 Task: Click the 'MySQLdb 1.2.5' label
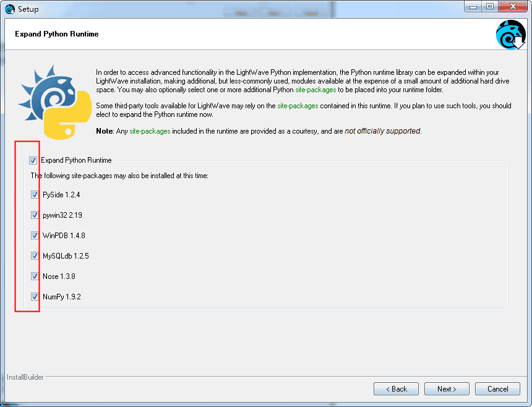[66, 255]
